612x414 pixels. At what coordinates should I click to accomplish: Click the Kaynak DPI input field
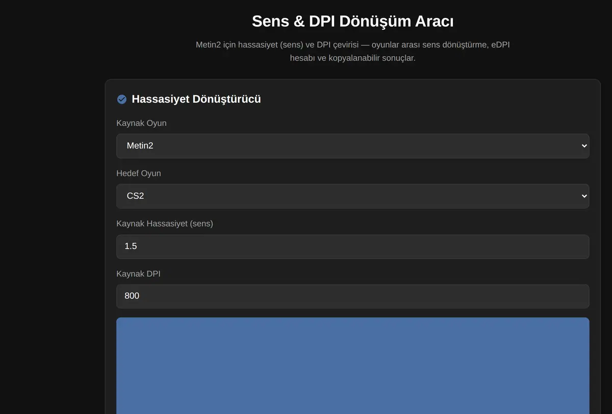pyautogui.click(x=353, y=296)
